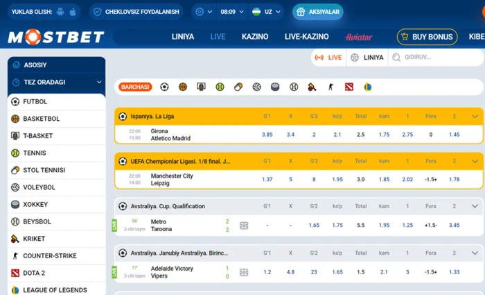The width and height of the screenshot is (485, 295).
Task: Bet Leipzig win odds 8
Action: [314, 179]
